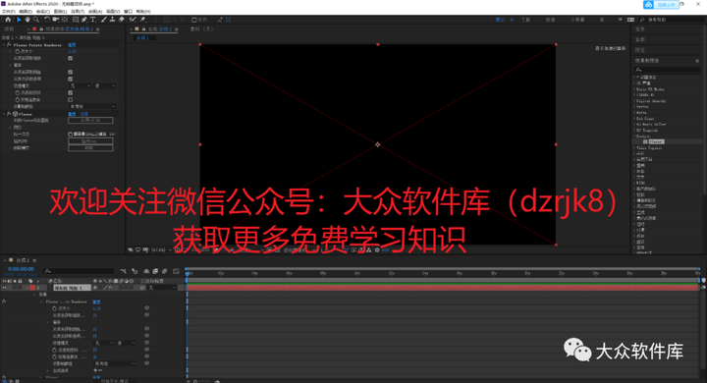
Task: Select the Type text tool
Action: coord(93,20)
